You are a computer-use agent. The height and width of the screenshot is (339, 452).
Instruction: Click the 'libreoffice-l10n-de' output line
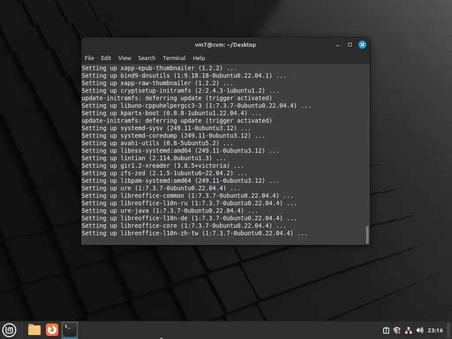click(189, 218)
